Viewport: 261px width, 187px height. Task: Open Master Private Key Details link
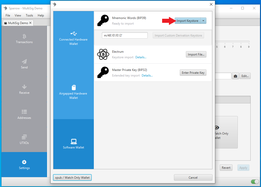point(147,76)
